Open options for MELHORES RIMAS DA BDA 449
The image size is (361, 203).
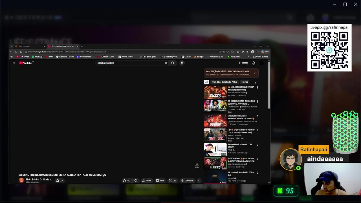tap(257, 87)
